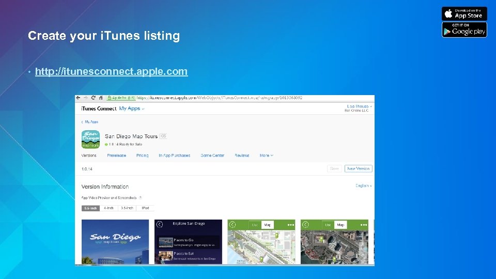Select the Versions tab

pyautogui.click(x=88, y=156)
